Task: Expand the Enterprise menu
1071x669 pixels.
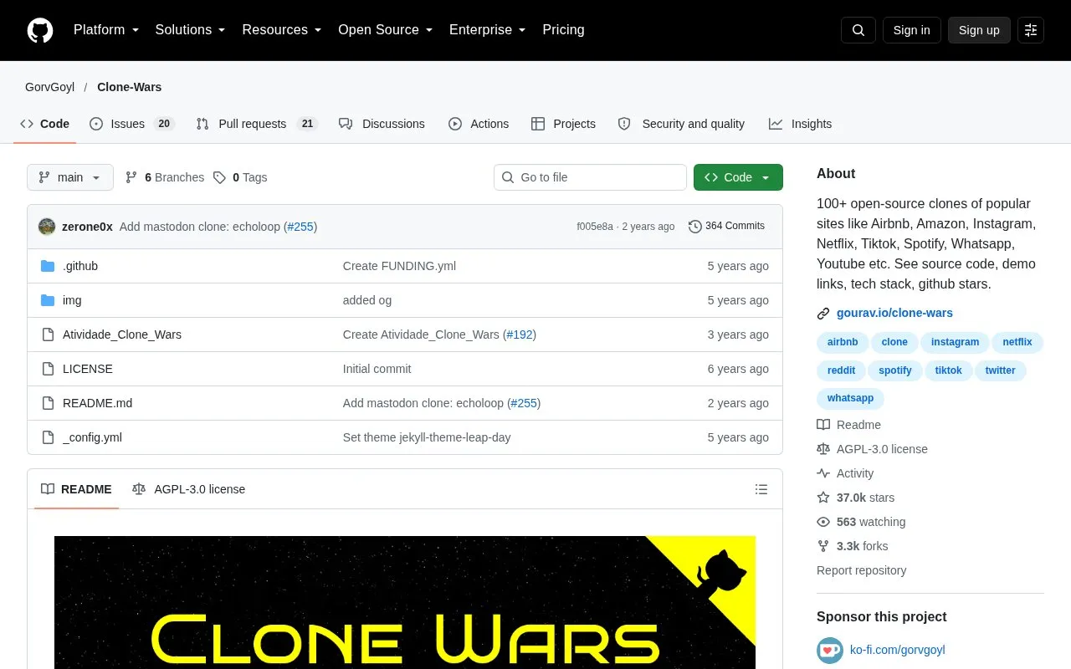Action: pyautogui.click(x=488, y=30)
